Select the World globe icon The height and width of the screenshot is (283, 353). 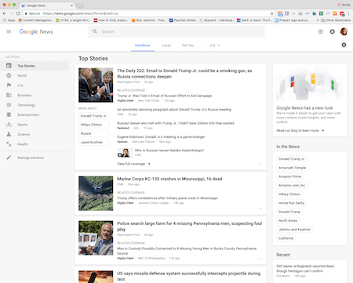click(9, 75)
